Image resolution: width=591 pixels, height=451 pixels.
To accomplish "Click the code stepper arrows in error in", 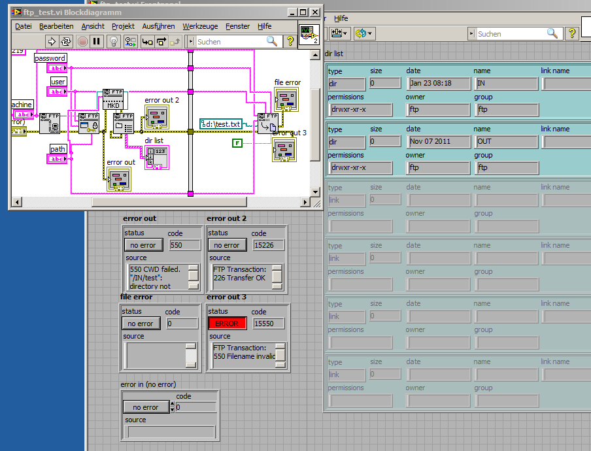I will (x=173, y=407).
